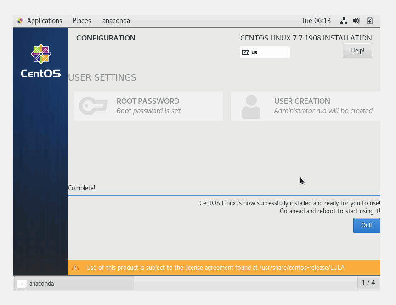Click the installation progress bar

[224, 196]
